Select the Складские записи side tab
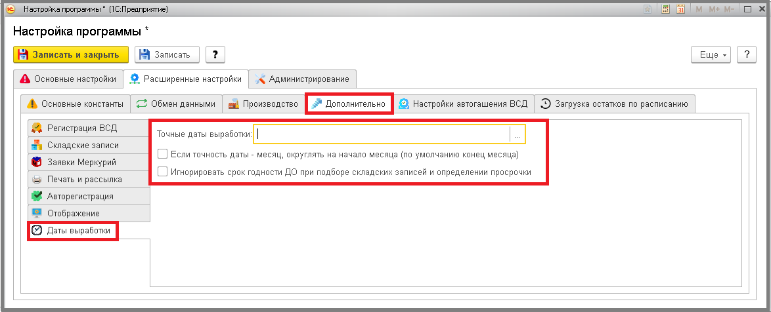Viewport: 771px width, 312px height. [89, 146]
